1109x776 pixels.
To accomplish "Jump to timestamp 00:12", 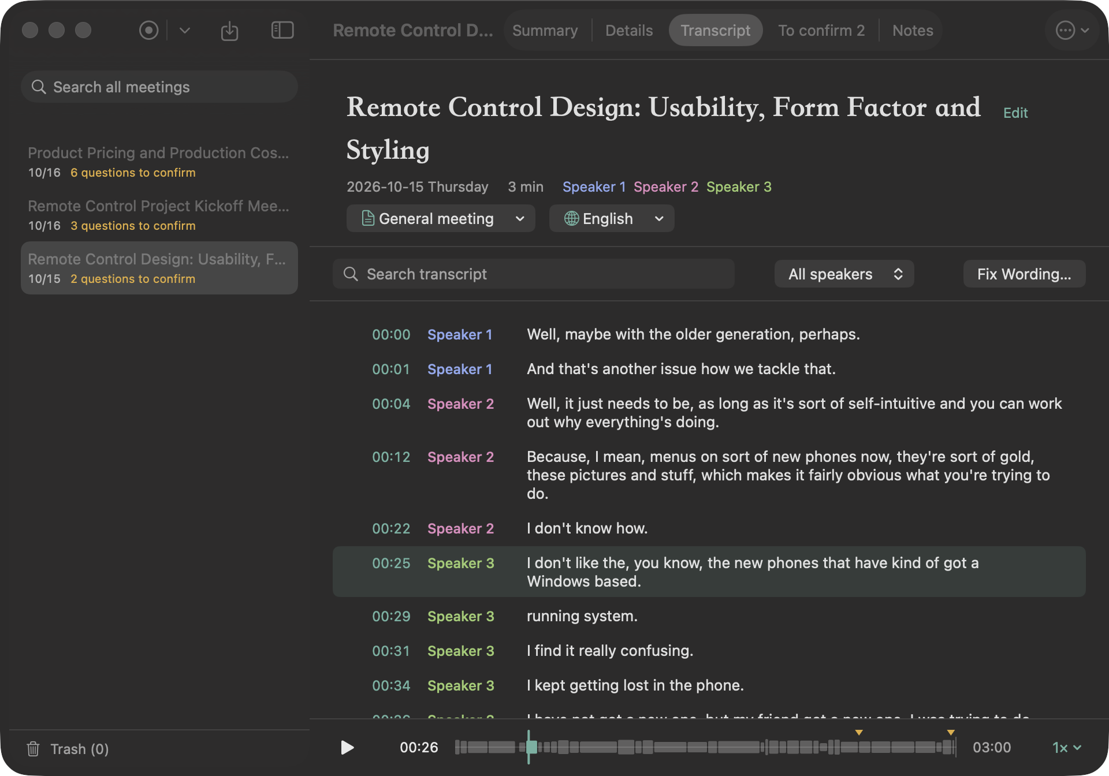I will pos(391,457).
